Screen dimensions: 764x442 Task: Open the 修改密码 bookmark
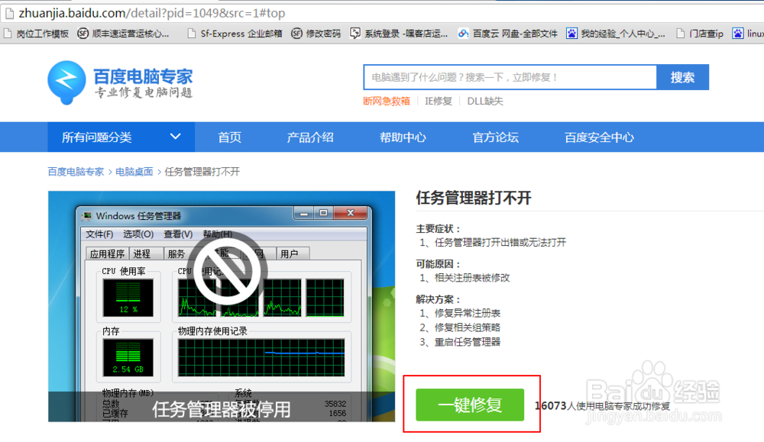316,34
